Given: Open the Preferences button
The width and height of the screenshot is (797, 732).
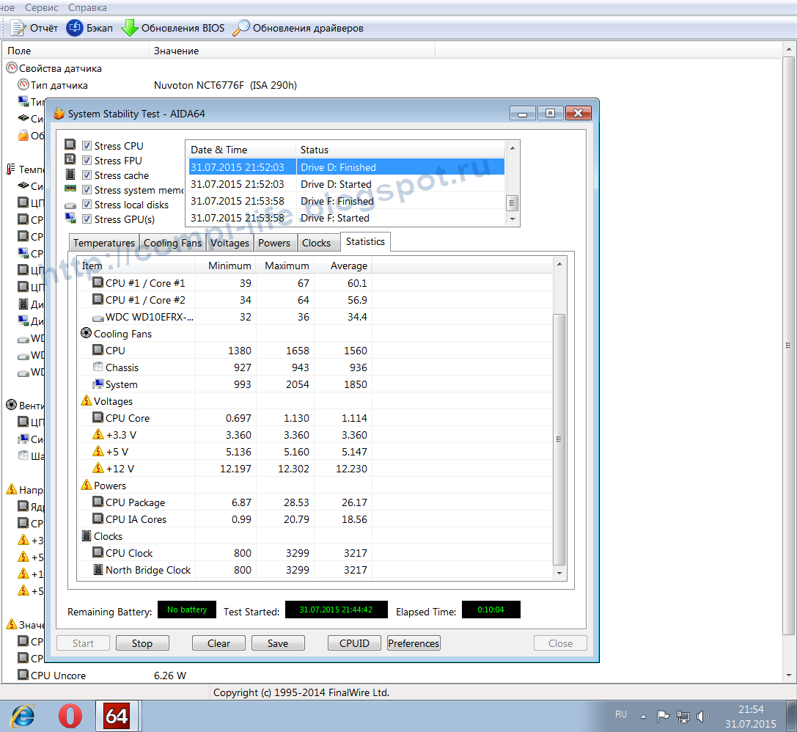Looking at the screenshot, I should click(414, 643).
